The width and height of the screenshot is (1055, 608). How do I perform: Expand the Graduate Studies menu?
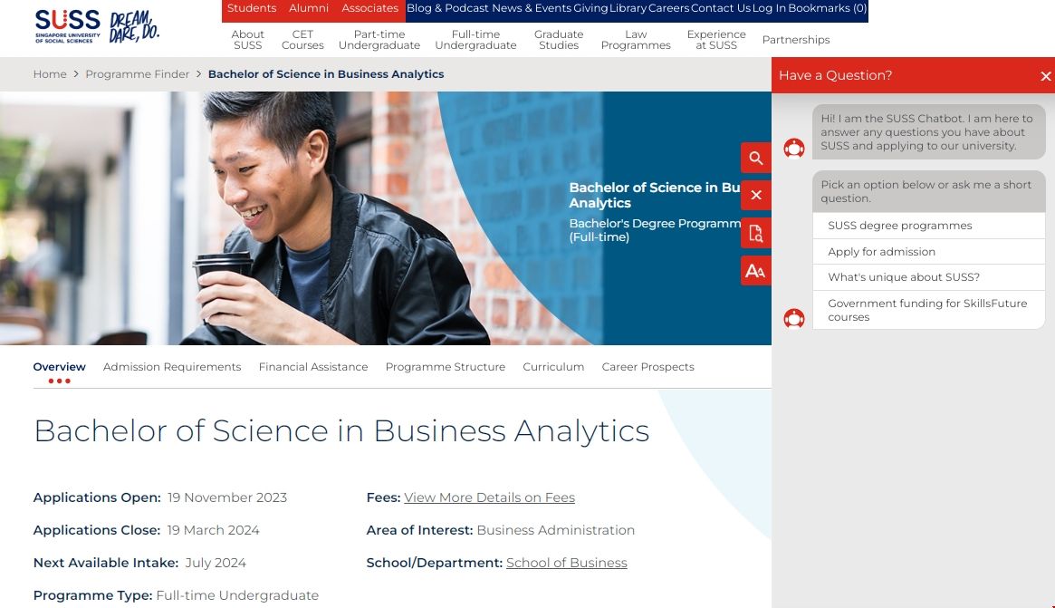[558, 40]
